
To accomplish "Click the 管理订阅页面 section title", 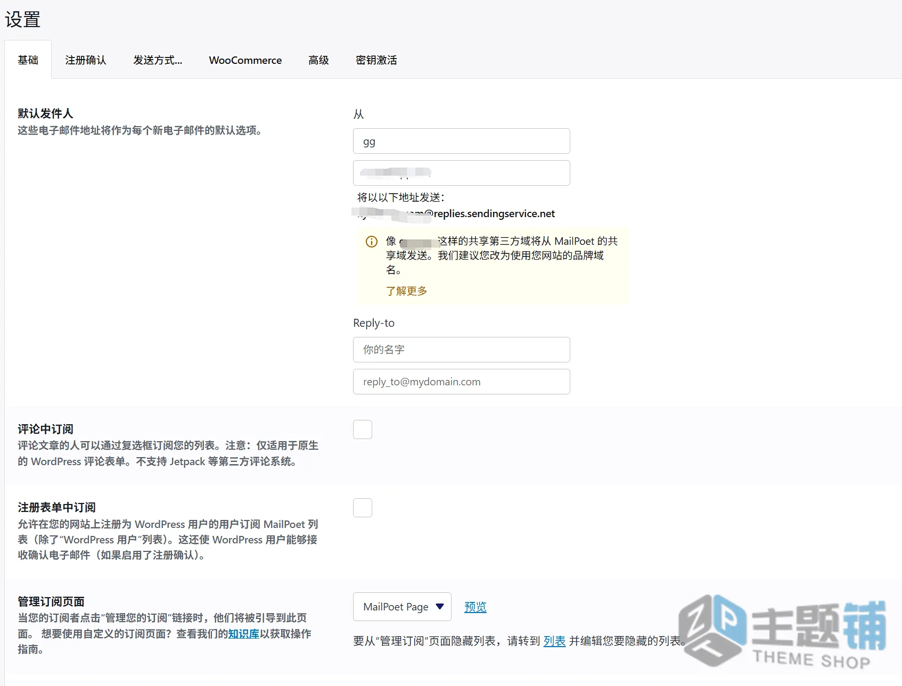I will (51, 601).
